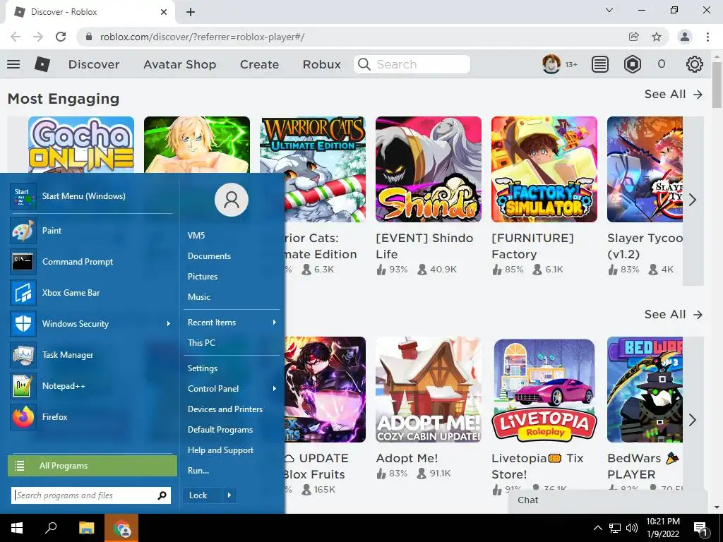Image resolution: width=723 pixels, height=542 pixels.
Task: Click the user account picture in start menu
Action: point(232,200)
